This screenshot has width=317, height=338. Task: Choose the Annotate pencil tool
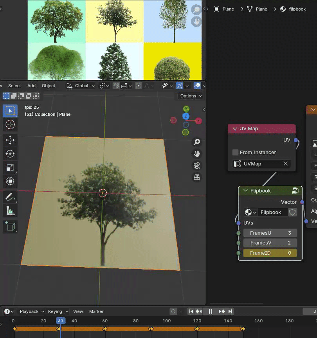click(10, 197)
